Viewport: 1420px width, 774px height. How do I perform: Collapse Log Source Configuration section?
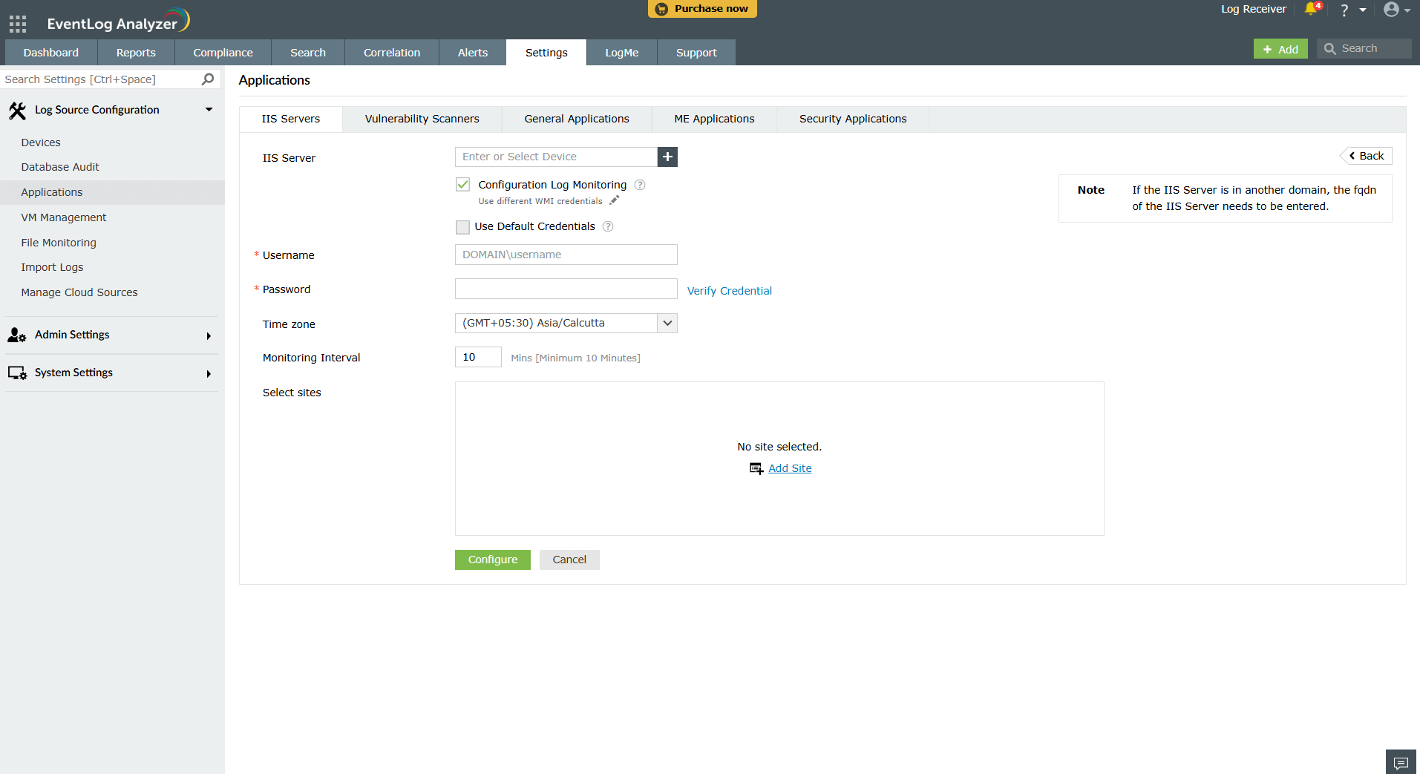[x=209, y=110]
